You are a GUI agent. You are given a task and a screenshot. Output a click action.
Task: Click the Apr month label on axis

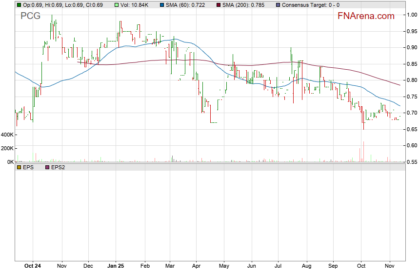(196, 267)
